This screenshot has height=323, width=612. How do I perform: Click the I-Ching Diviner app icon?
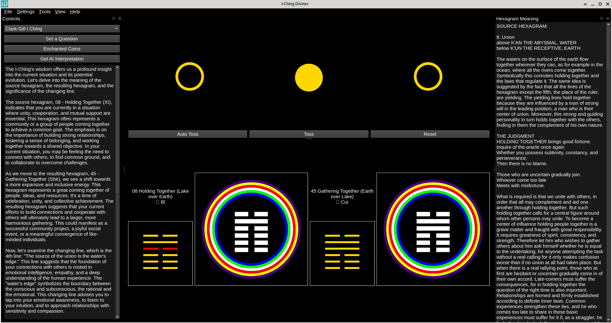point(5,4)
